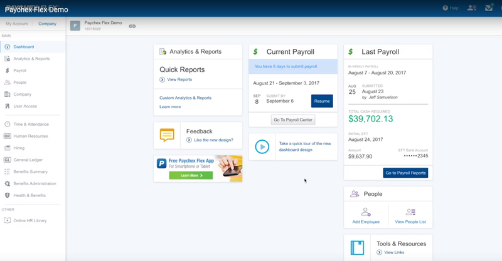Open the Benefits Summary list icon
This screenshot has width=502, height=261.
[x=7, y=171]
